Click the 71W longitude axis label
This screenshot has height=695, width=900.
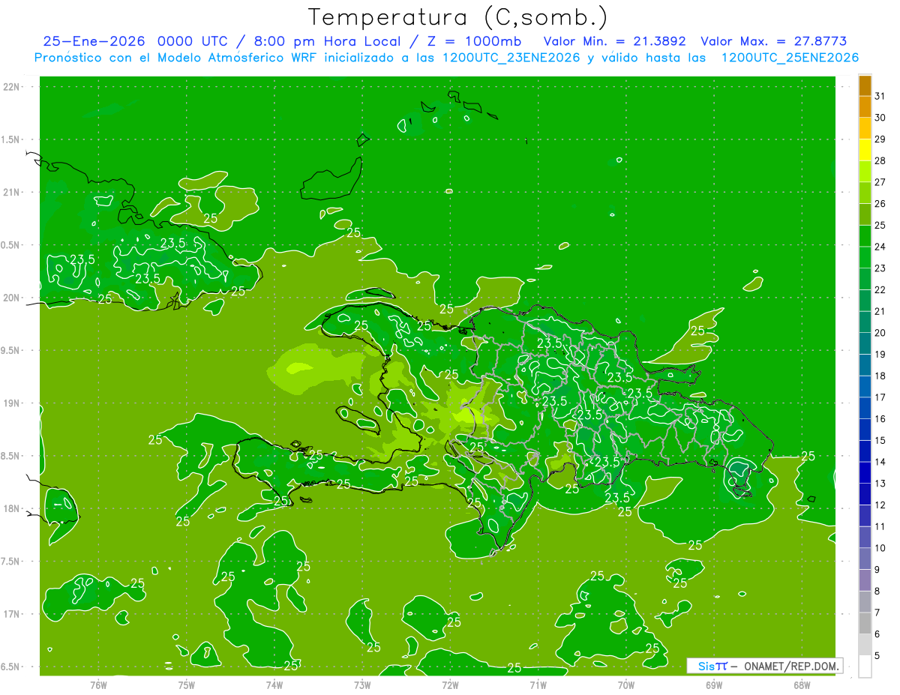(538, 685)
